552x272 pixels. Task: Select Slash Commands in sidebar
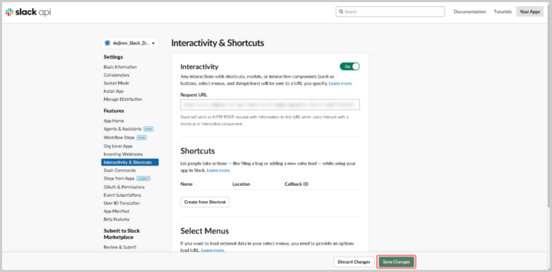pos(120,170)
